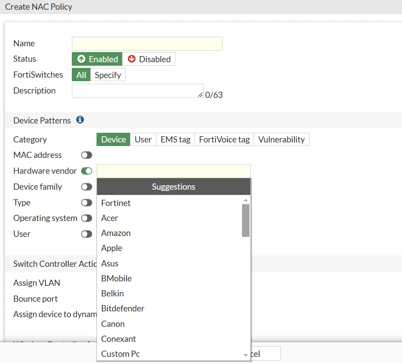Enable the User toggle switch
Image resolution: width=402 pixels, height=363 pixels.
click(87, 234)
